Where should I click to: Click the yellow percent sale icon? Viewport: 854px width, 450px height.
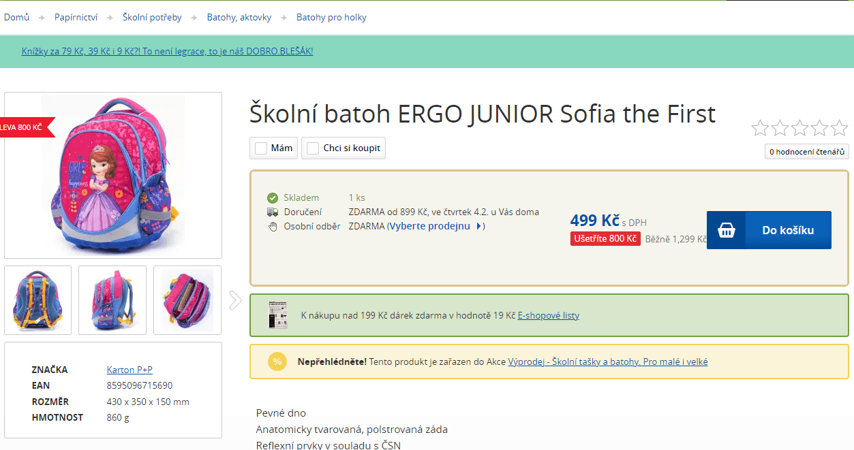[x=277, y=361]
